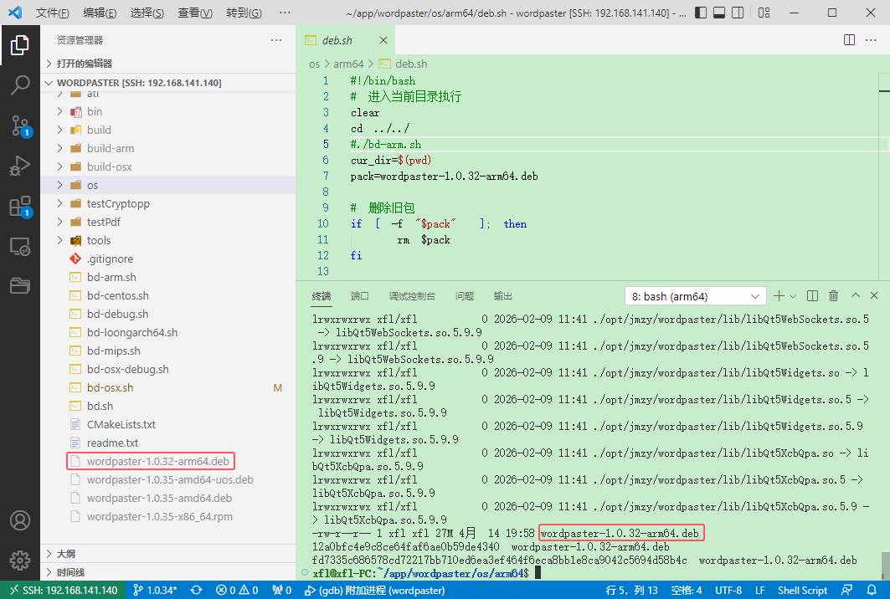Expand the testCryptopp folder

(117, 203)
